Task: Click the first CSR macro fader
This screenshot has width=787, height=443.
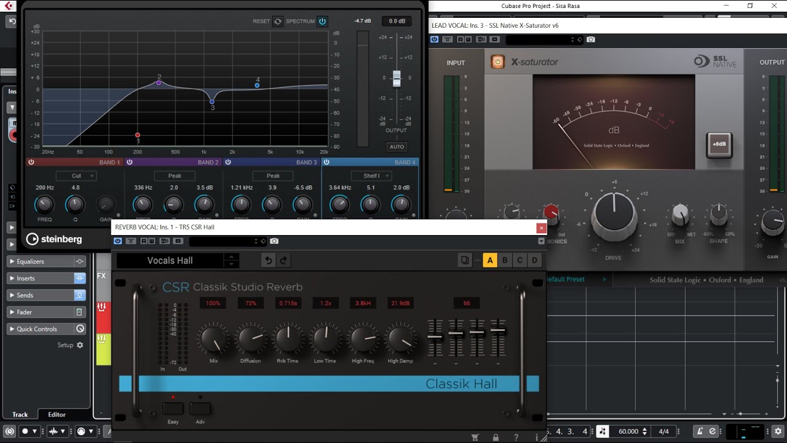Action: pyautogui.click(x=435, y=337)
